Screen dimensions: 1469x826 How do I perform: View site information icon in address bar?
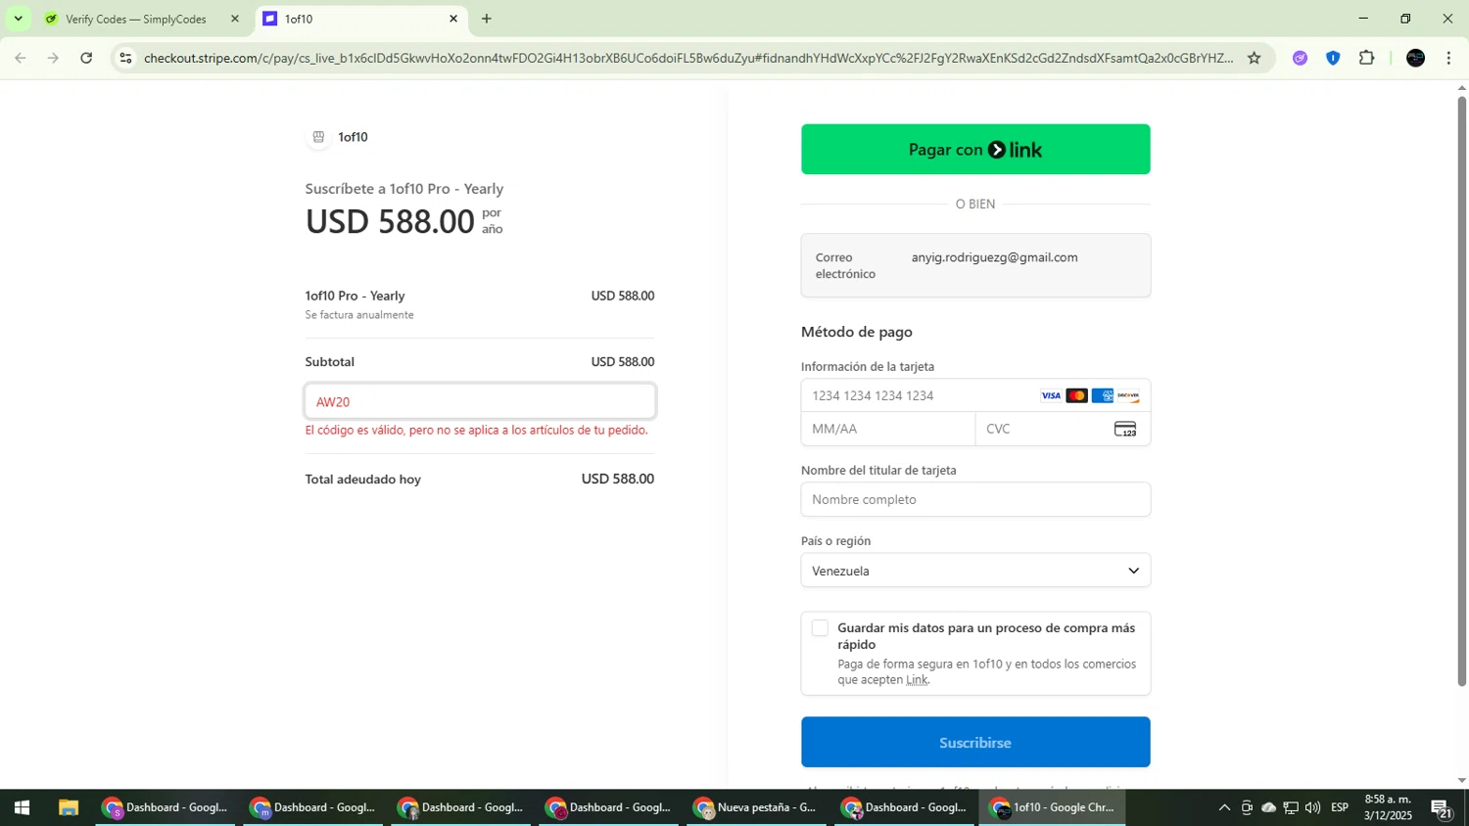(x=125, y=58)
